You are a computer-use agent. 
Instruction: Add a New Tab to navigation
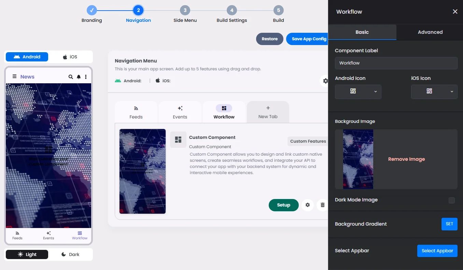pos(268,112)
